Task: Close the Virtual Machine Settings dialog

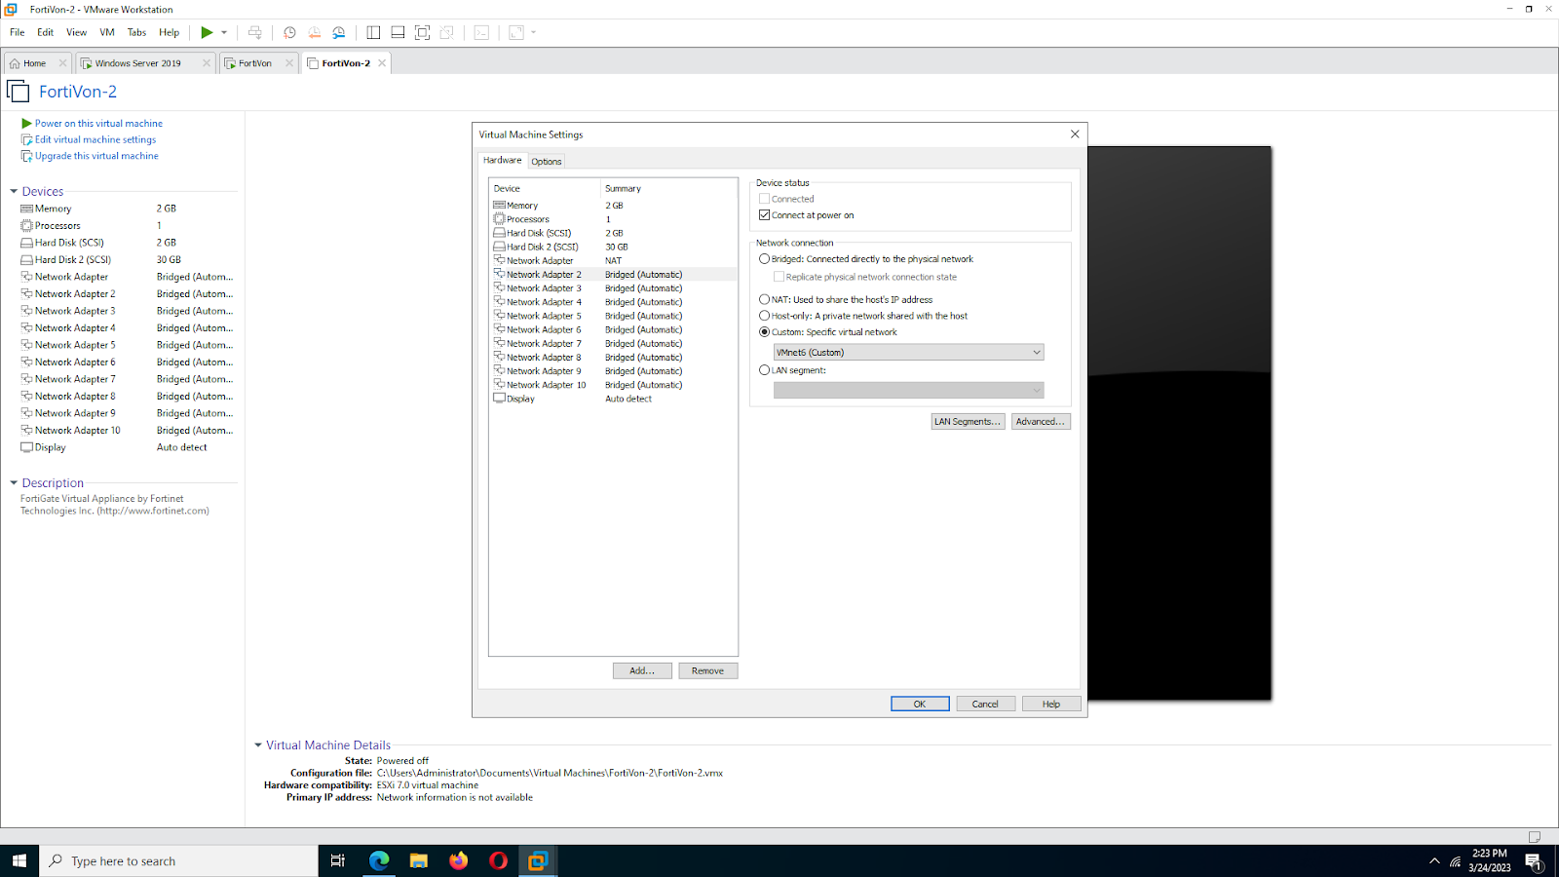Action: 1075,134
